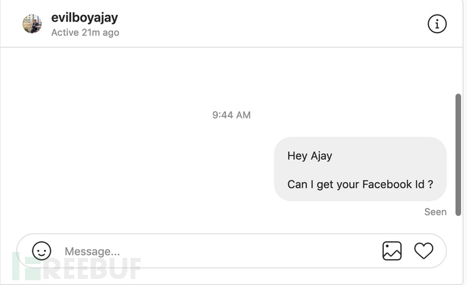Click "Can I get your Facebook Id ?" text
467x285 pixels.
(360, 185)
